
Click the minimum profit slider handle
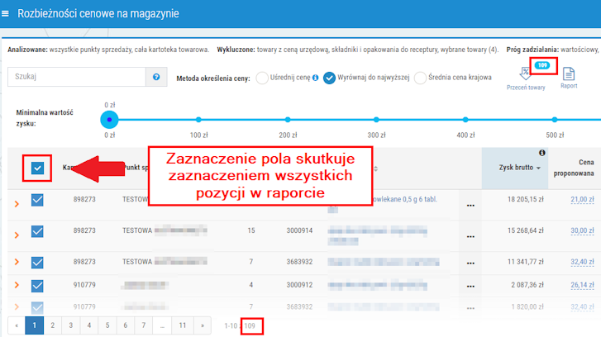pyautogui.click(x=109, y=119)
